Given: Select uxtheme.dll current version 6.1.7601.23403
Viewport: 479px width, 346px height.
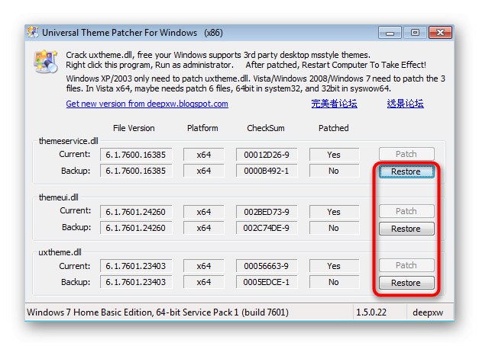Looking at the screenshot, I should coord(136,266).
